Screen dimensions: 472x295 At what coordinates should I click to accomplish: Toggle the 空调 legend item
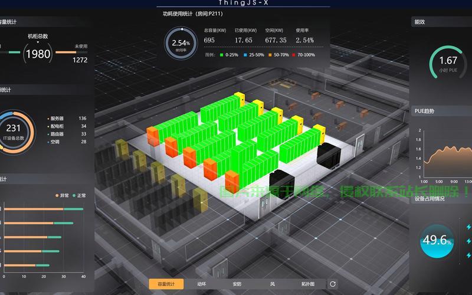pos(53,142)
